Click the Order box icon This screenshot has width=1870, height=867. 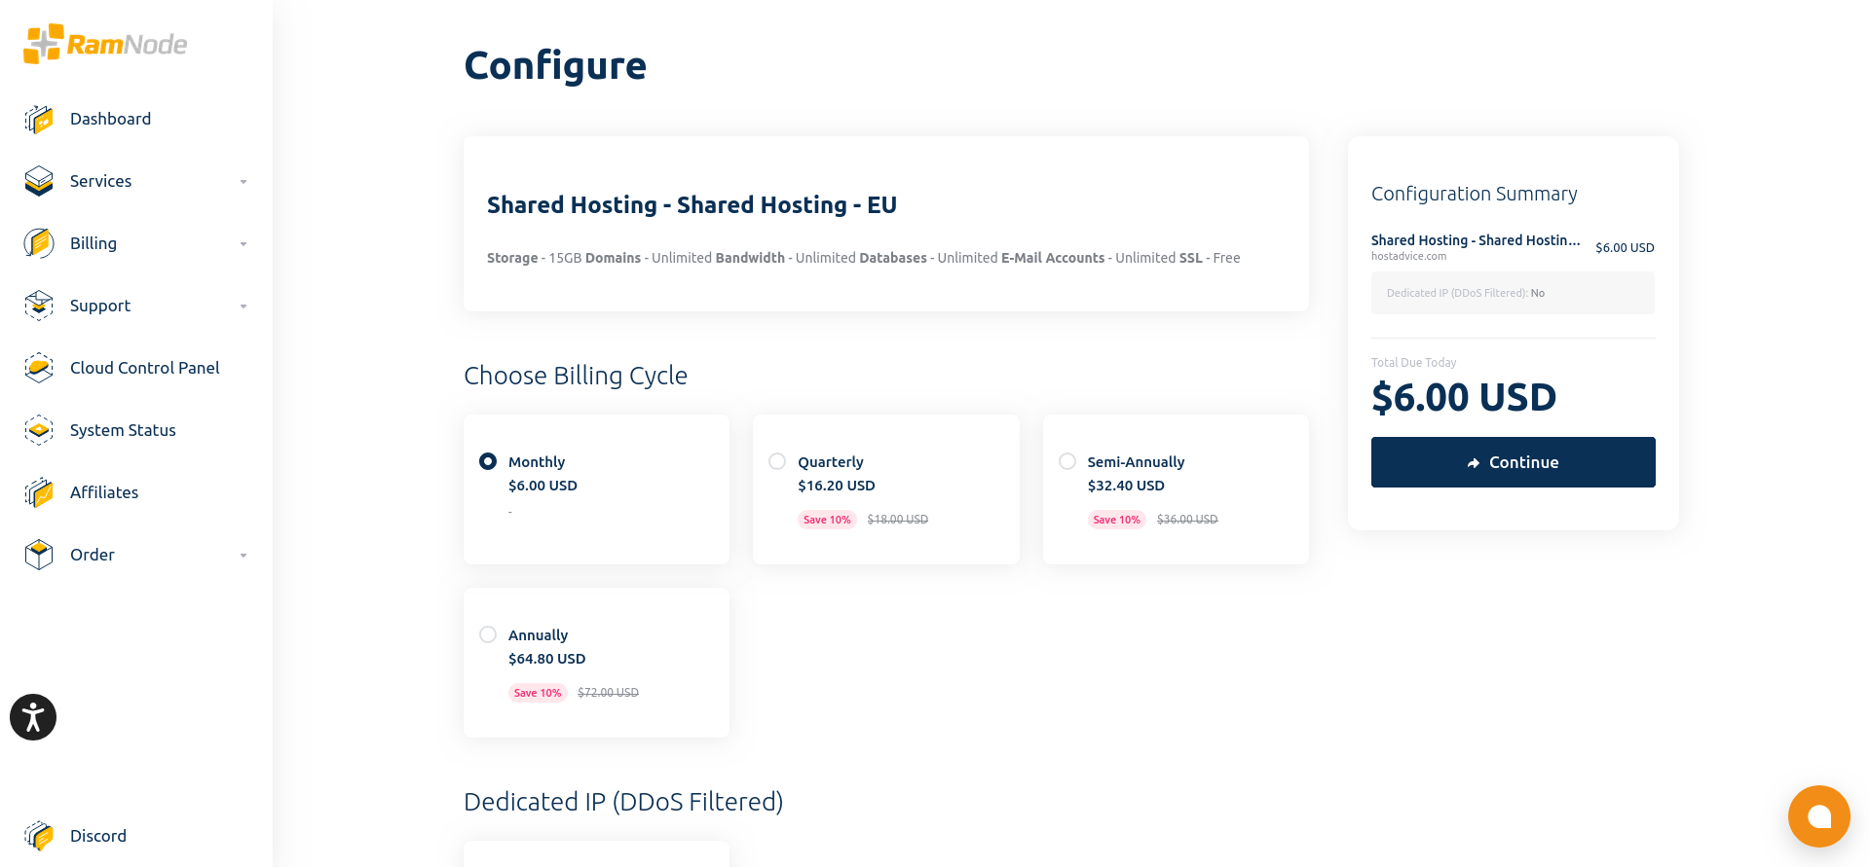tap(39, 555)
